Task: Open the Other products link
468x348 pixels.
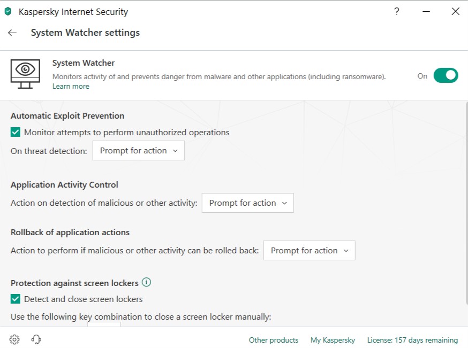Action: 274,340
